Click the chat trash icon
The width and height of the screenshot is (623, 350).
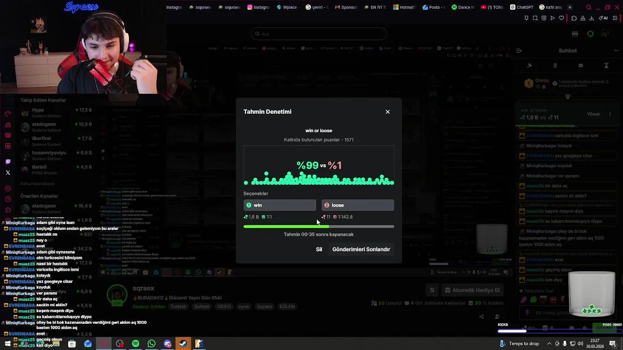point(555,66)
